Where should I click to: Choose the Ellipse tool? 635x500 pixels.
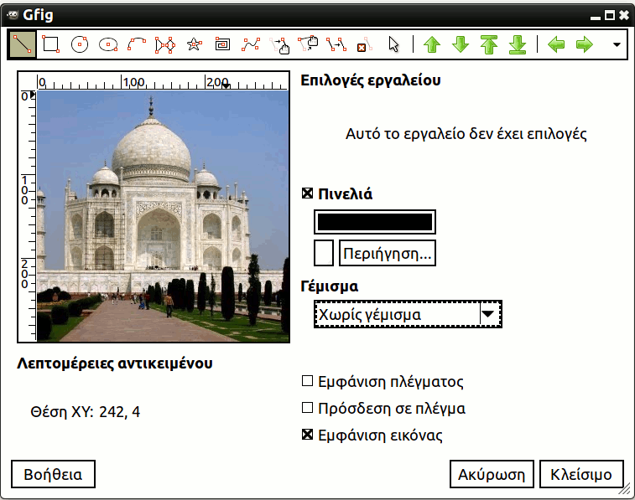coord(107,44)
